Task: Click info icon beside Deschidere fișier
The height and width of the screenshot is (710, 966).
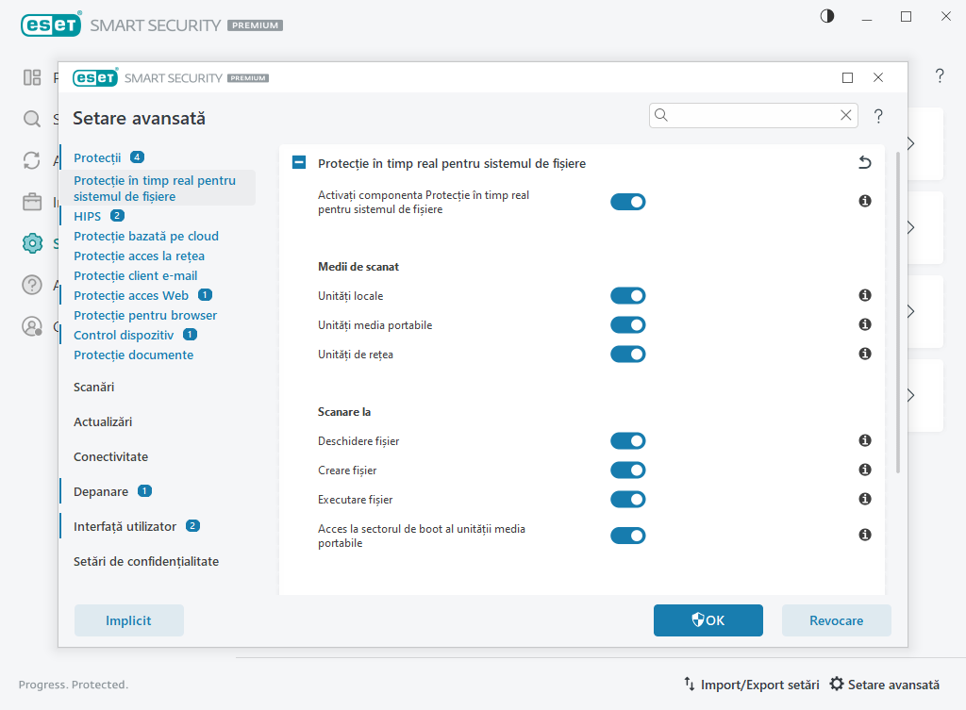Action: pos(864,440)
